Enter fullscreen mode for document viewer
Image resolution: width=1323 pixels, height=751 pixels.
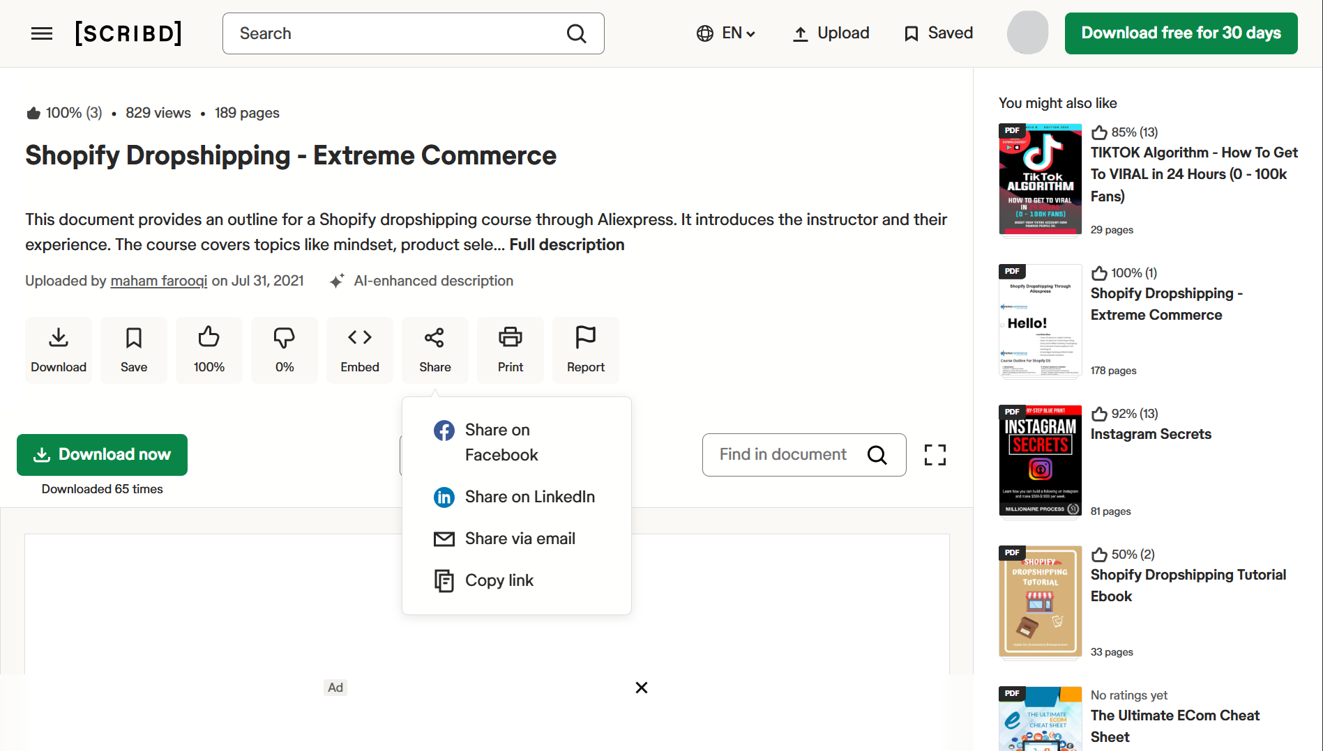coord(935,455)
